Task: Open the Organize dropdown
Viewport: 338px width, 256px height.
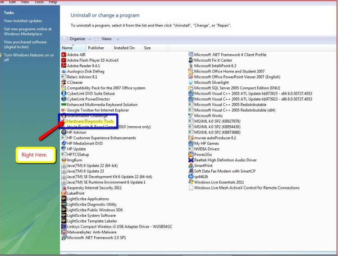Action: point(77,39)
